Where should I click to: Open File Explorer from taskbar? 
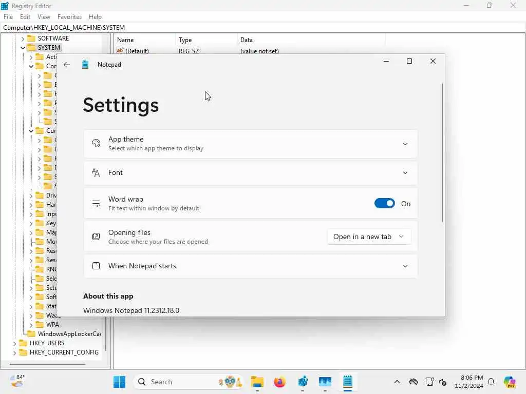[257, 382]
